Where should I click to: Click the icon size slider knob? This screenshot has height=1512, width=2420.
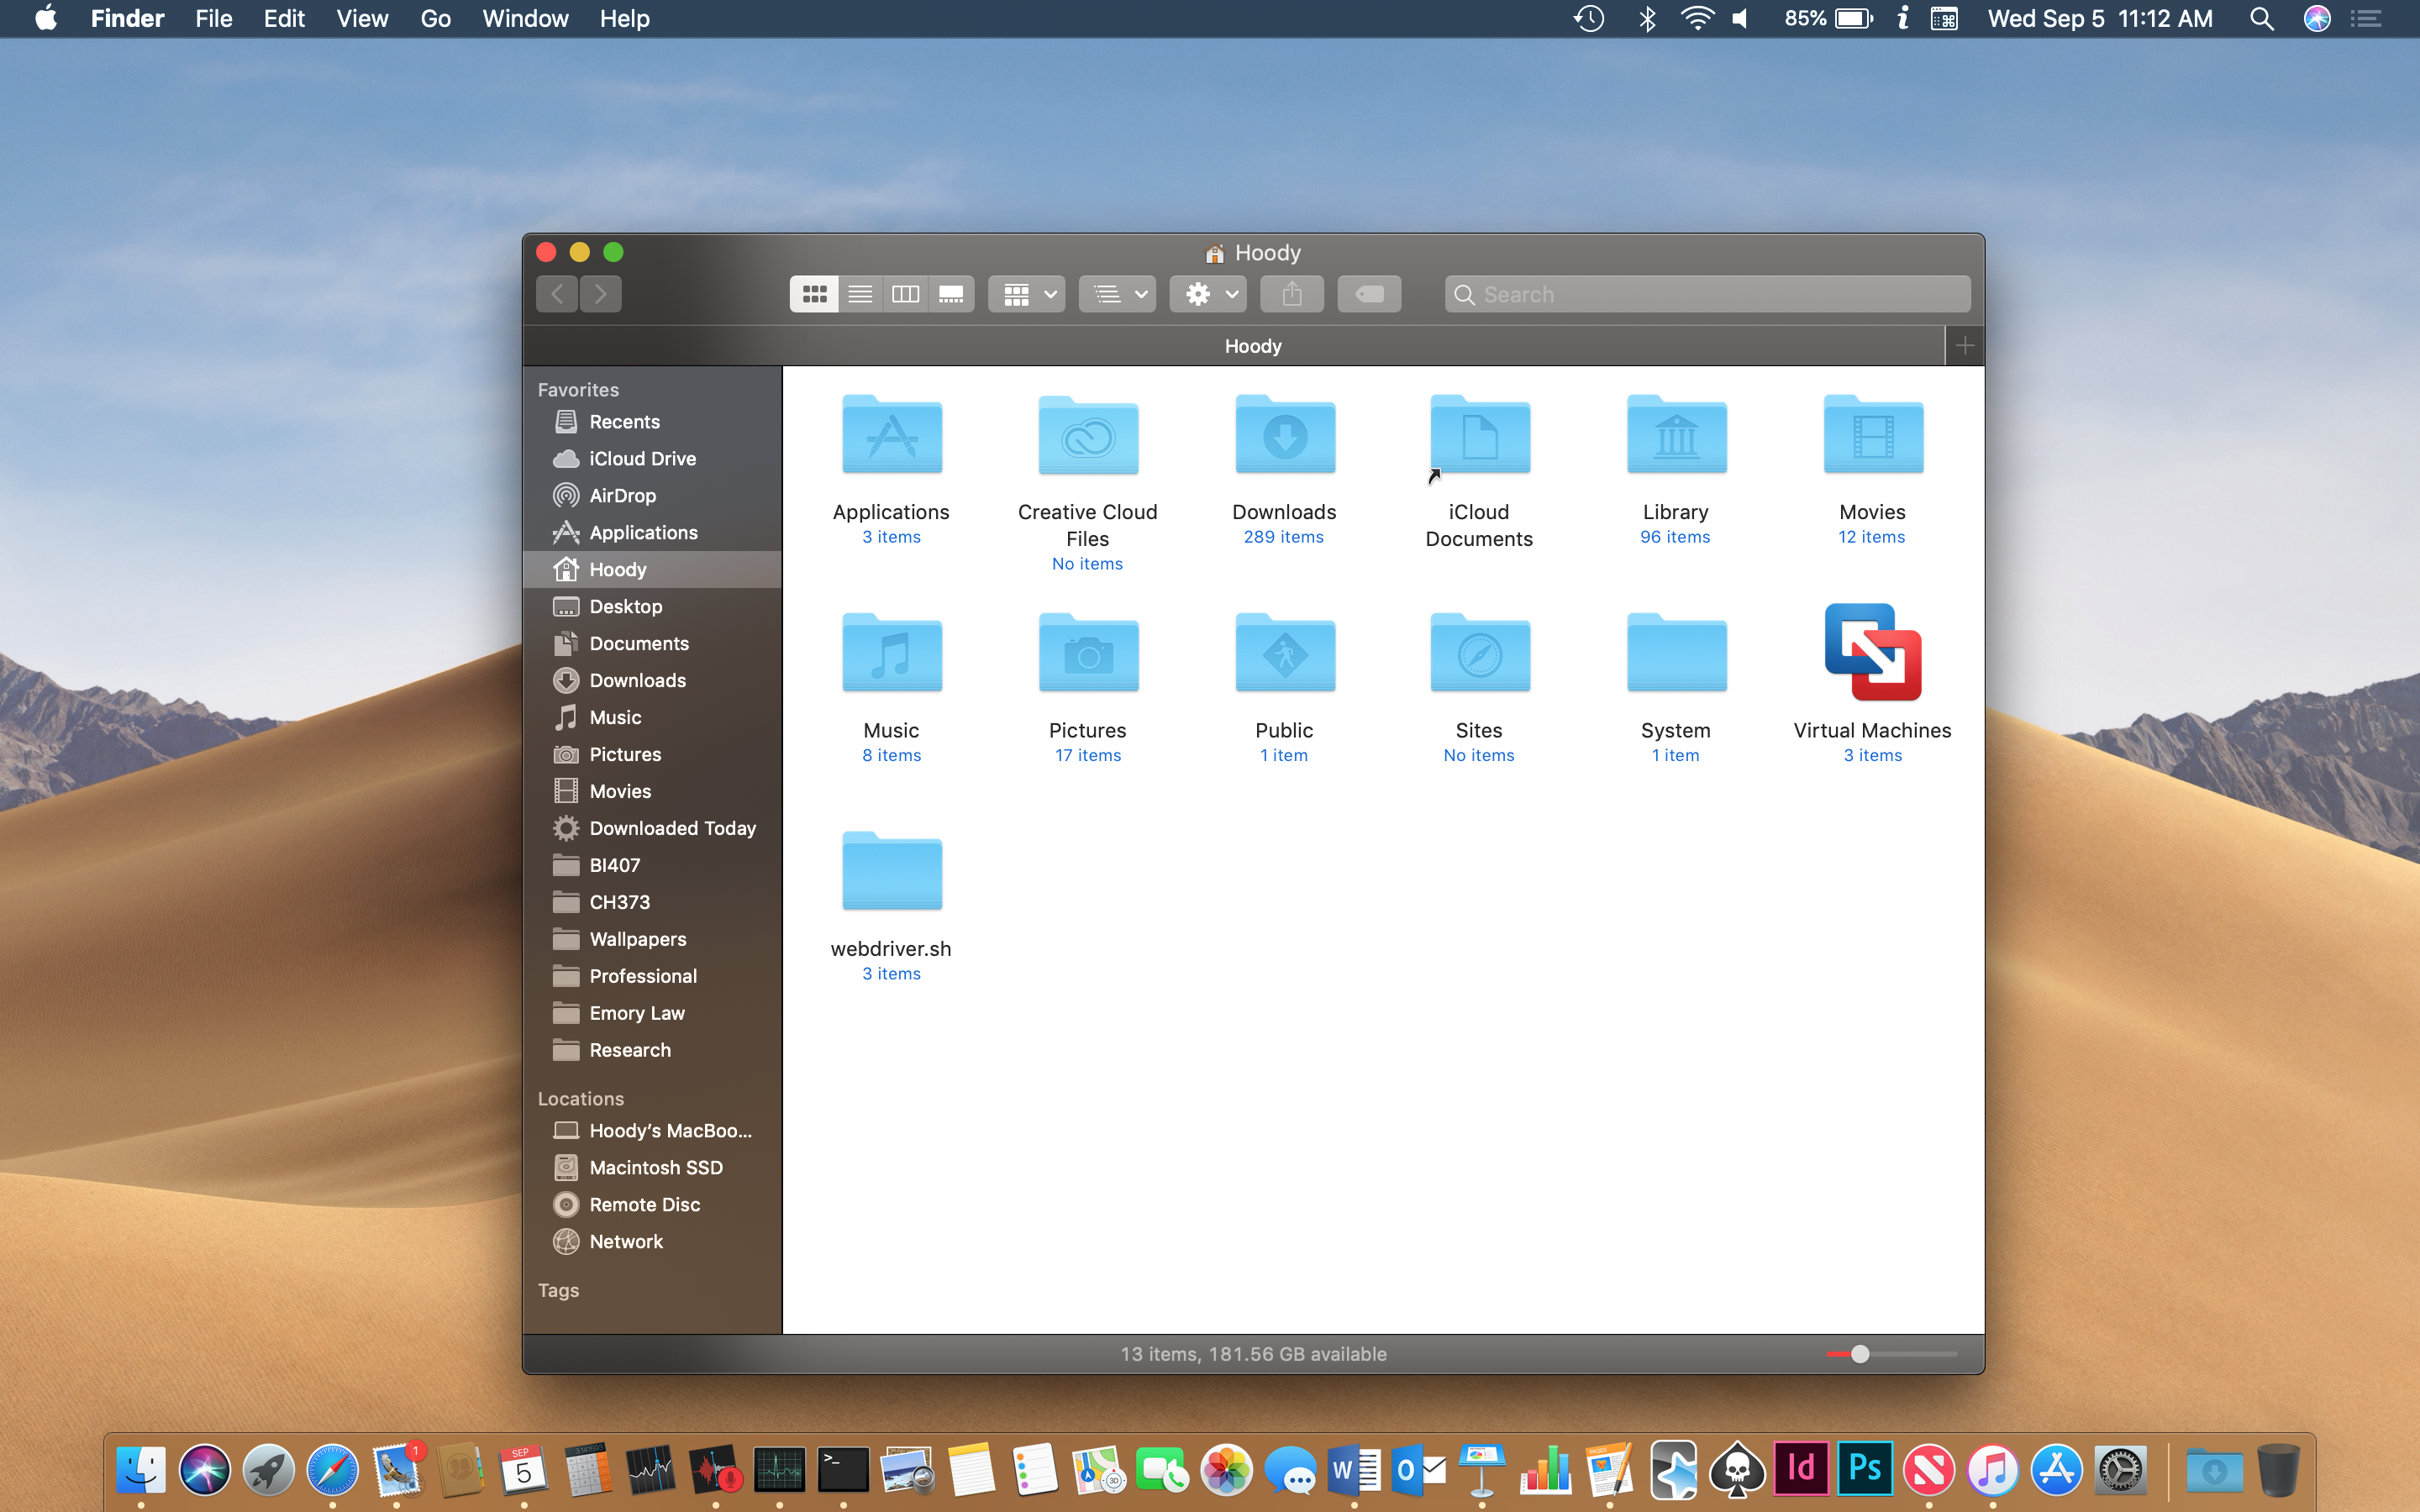[x=1860, y=1354]
